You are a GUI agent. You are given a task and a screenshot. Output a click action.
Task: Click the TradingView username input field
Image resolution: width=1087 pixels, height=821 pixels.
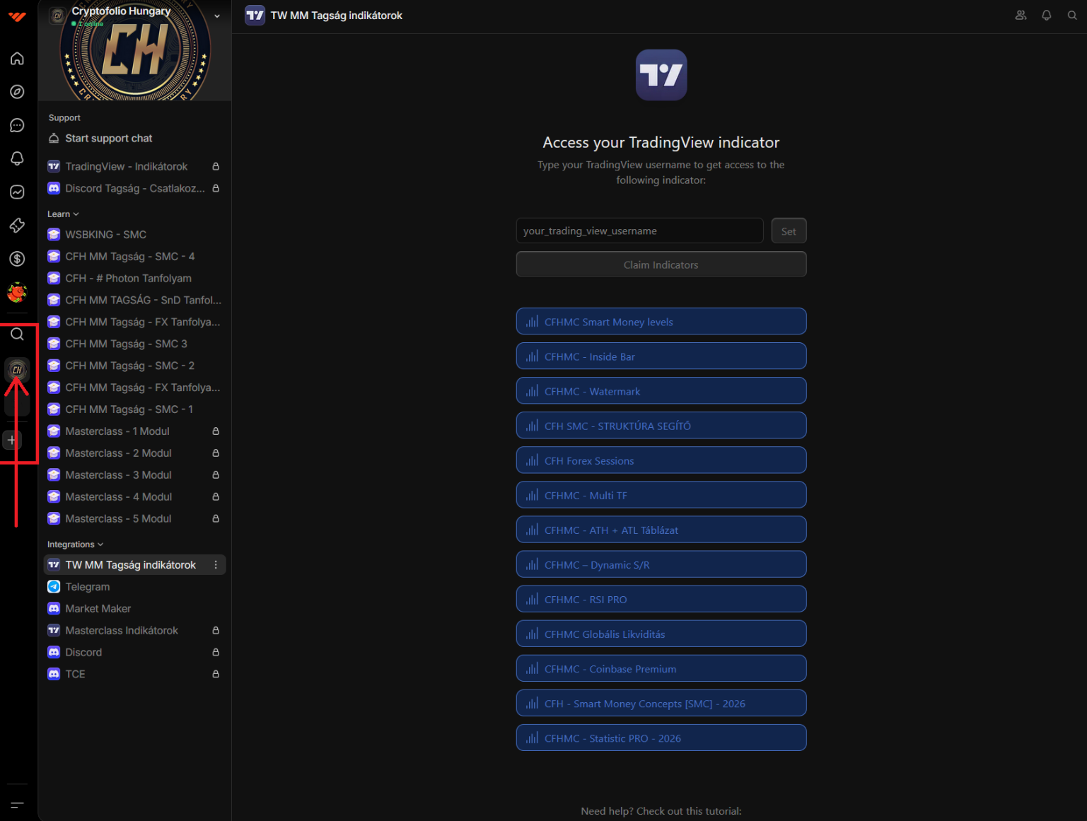(x=639, y=231)
